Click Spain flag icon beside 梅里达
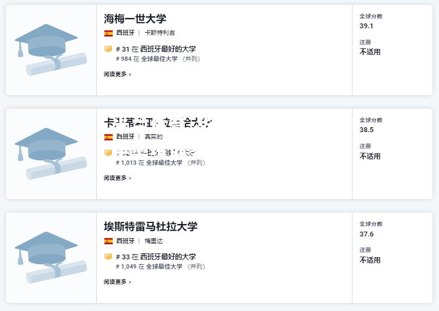Image resolution: width=439 pixels, height=311 pixels. pos(108,241)
